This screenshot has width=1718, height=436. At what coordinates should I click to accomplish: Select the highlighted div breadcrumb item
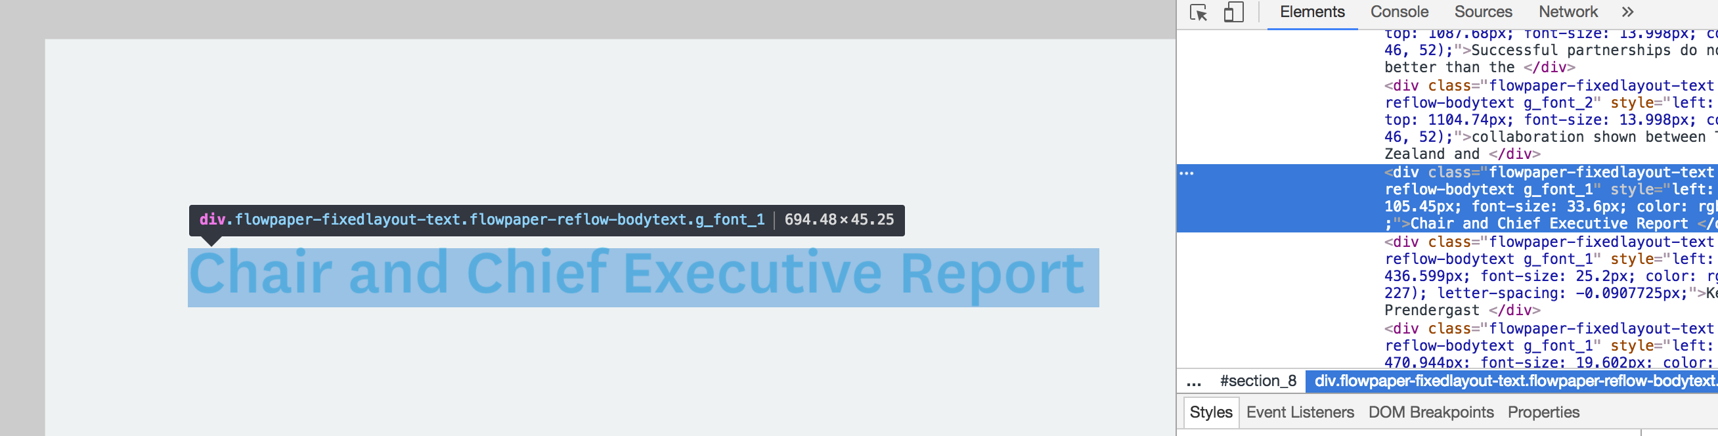point(1511,381)
